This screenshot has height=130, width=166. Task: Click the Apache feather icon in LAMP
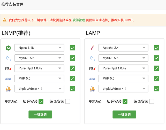(92, 48)
